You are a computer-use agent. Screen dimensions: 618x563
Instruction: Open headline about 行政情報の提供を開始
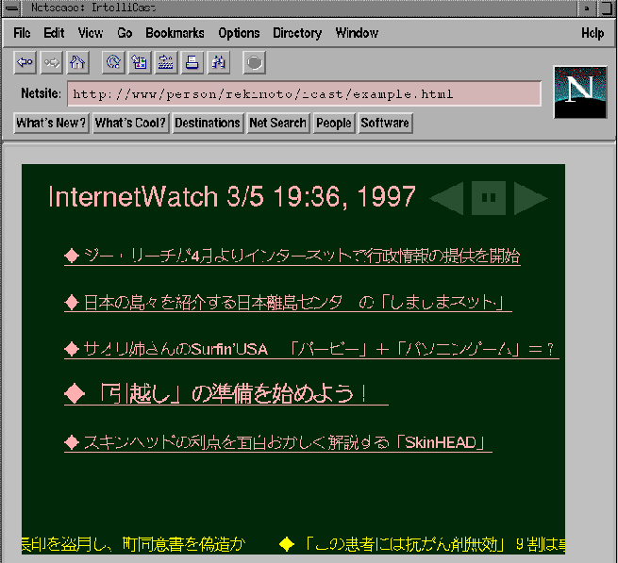pos(292,257)
